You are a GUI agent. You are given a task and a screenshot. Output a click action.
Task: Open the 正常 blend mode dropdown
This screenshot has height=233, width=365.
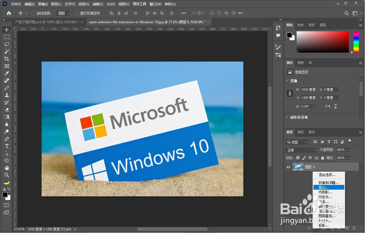click(301, 150)
